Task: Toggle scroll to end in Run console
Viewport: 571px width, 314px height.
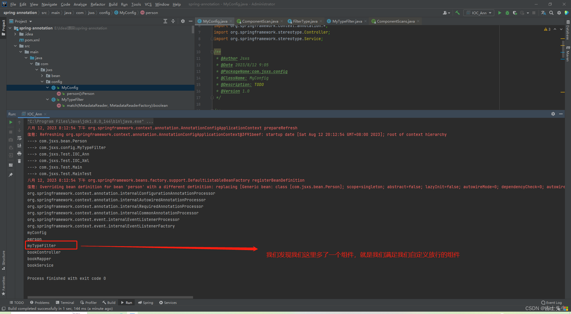Action: (19, 145)
